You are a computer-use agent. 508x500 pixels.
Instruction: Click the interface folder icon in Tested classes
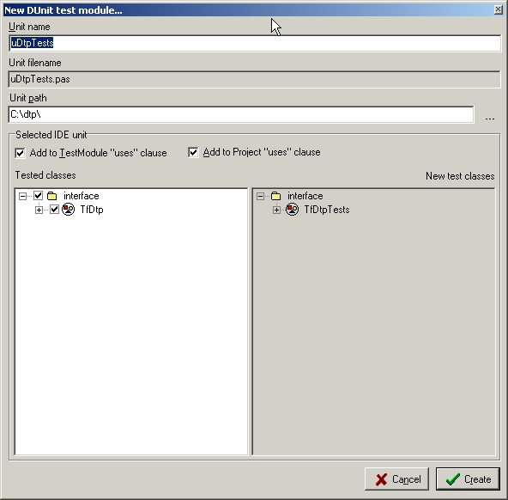(x=51, y=196)
